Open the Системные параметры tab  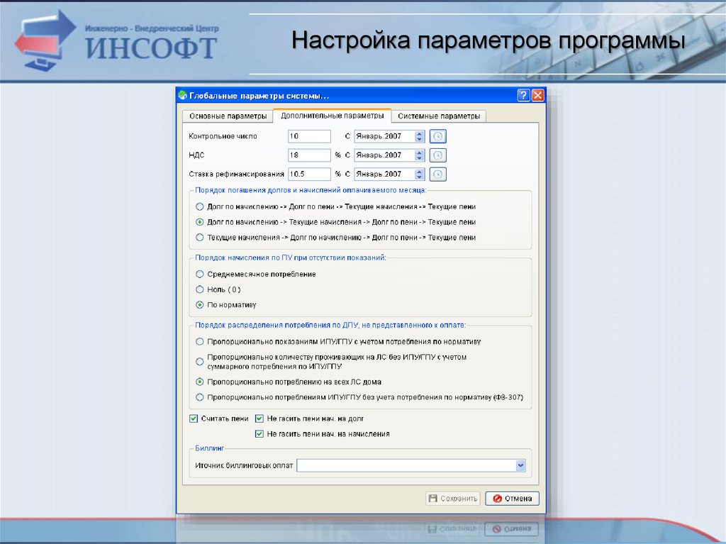tap(438, 116)
